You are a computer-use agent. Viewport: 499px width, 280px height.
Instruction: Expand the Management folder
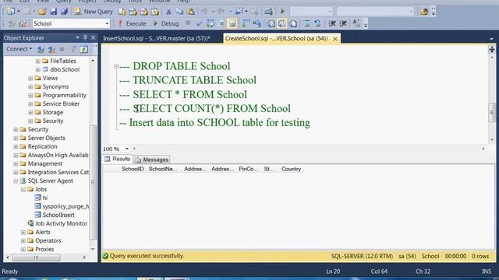16,164
